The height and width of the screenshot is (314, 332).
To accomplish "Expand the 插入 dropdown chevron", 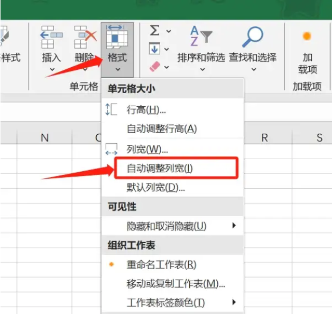I will coord(52,69).
